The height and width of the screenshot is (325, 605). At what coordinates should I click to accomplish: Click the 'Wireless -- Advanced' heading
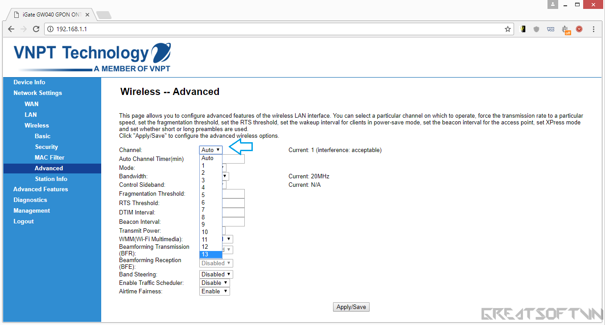click(170, 92)
